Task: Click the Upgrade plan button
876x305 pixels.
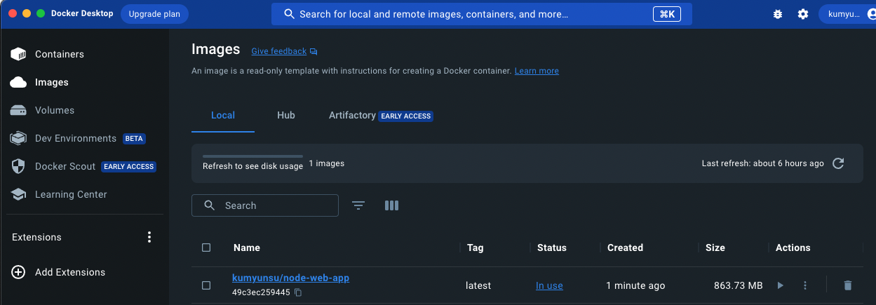Action: (x=154, y=14)
